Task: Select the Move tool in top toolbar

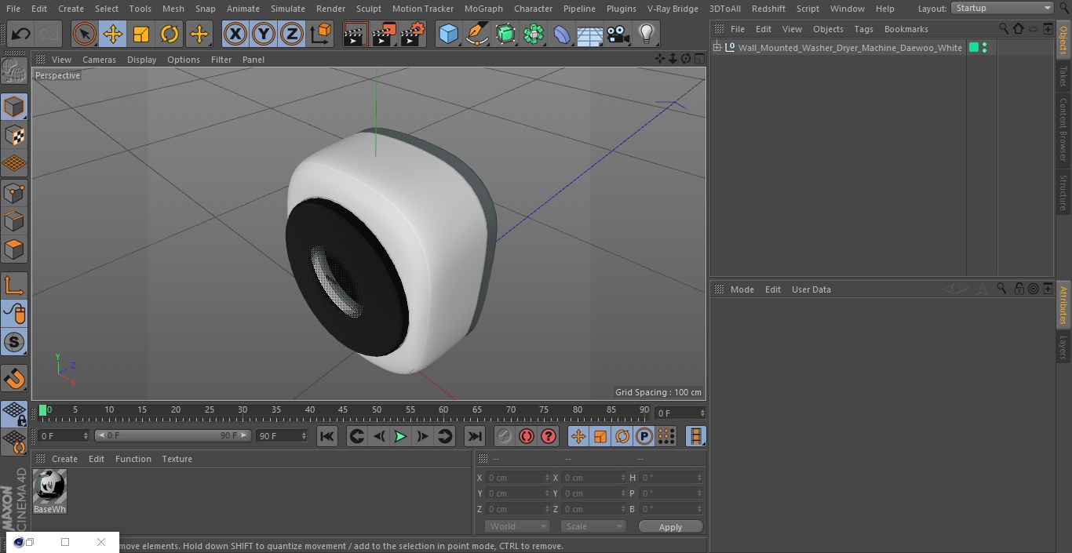Action: point(112,35)
